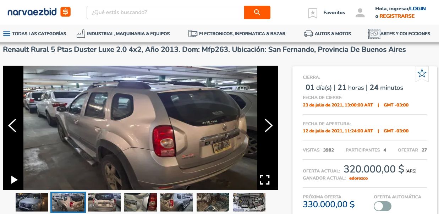Play the image slideshow
Image resolution: width=439 pixels, height=214 pixels.
coord(14,180)
